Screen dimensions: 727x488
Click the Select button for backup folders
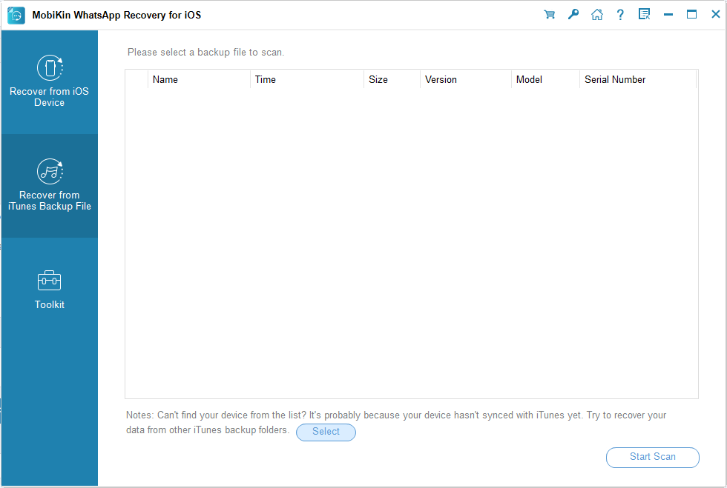point(326,432)
